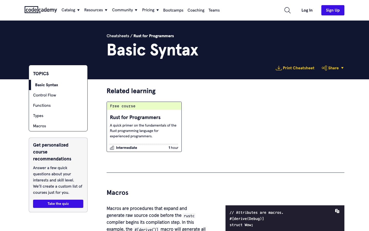Viewport: 369px width, 231px height.
Task: Click the Related learning heading
Action: [x=131, y=91]
